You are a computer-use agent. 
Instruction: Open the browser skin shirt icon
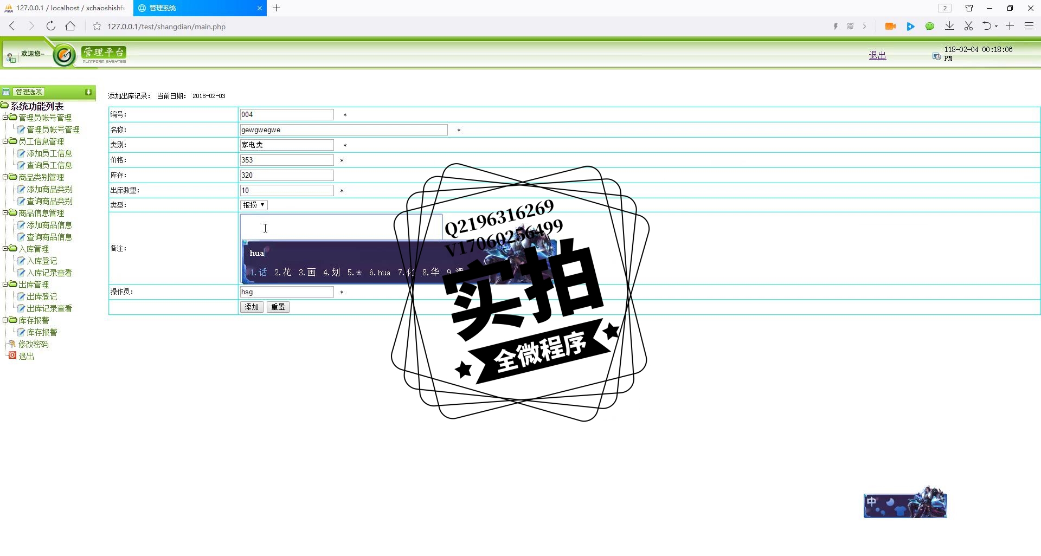point(969,8)
